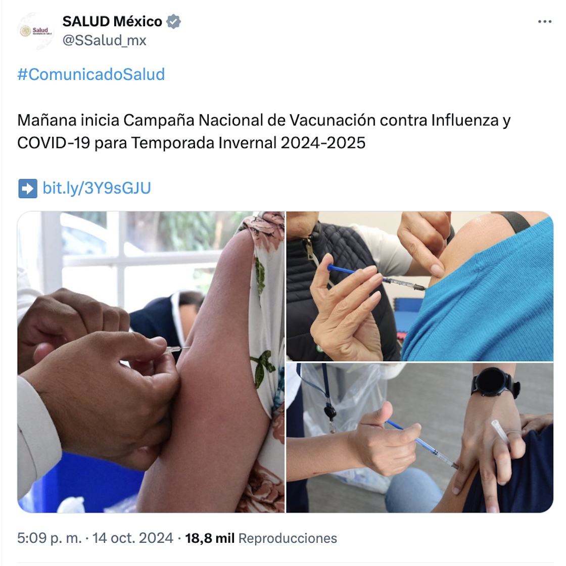
Task: Open the @SSalud_mx handle
Action: (104, 40)
